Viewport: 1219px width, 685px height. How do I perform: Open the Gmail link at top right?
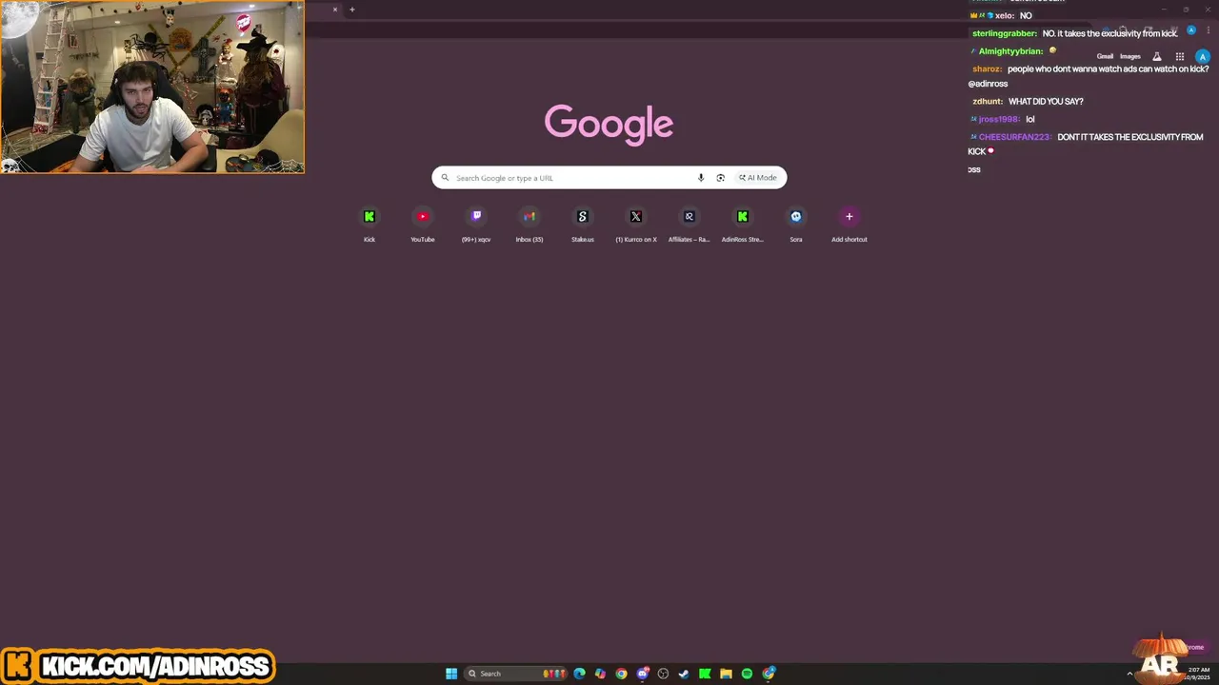point(1105,56)
